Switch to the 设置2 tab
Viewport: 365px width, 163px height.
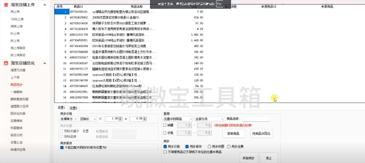point(73,108)
